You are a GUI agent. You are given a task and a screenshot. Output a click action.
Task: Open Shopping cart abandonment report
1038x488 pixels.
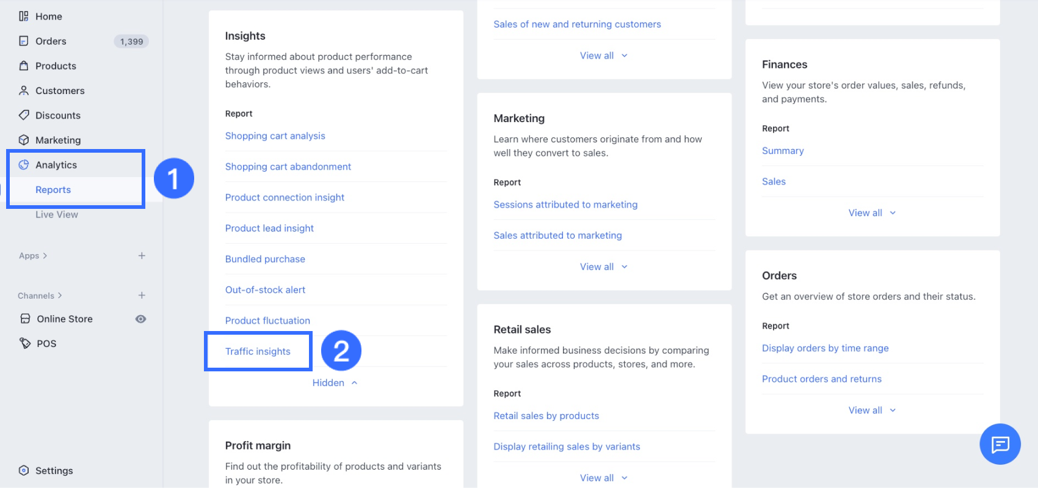pyautogui.click(x=288, y=167)
